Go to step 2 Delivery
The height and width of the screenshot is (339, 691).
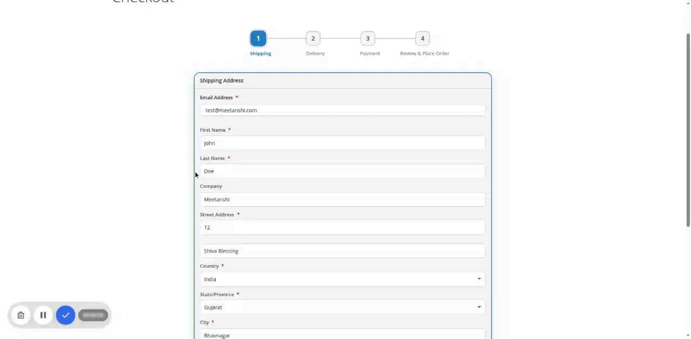(x=313, y=38)
